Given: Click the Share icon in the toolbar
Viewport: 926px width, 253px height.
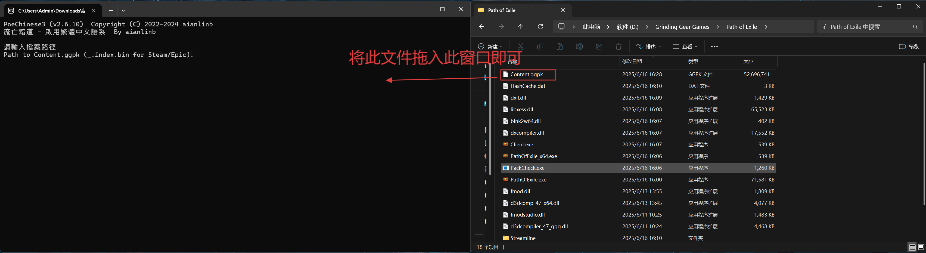Looking at the screenshot, I should tap(599, 47).
